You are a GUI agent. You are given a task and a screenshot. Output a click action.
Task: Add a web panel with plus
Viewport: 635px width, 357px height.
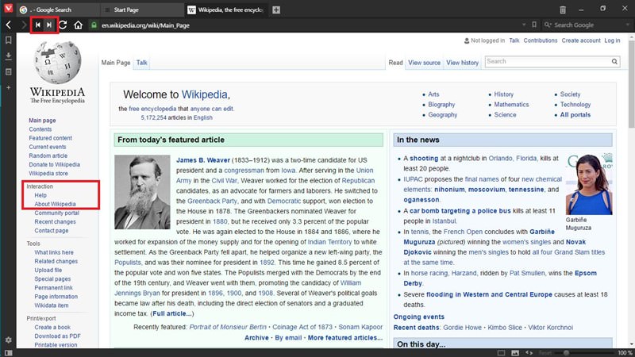(8, 87)
